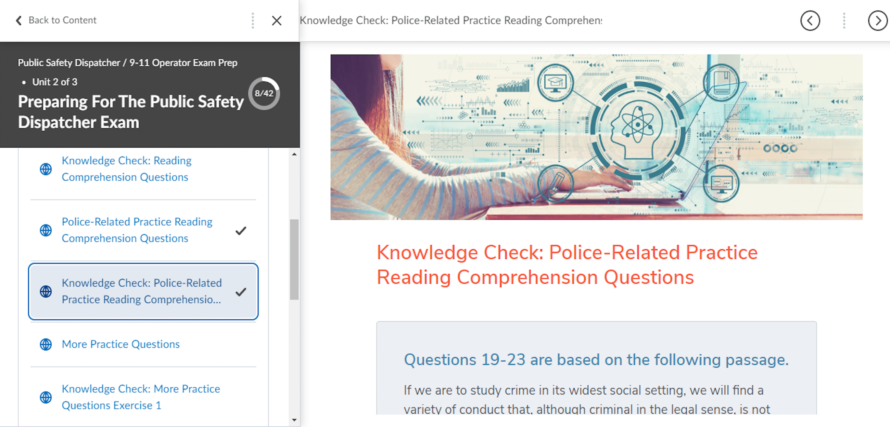The width and height of the screenshot is (890, 427).
Task: Click the previous lesson arrow
Action: (x=810, y=21)
